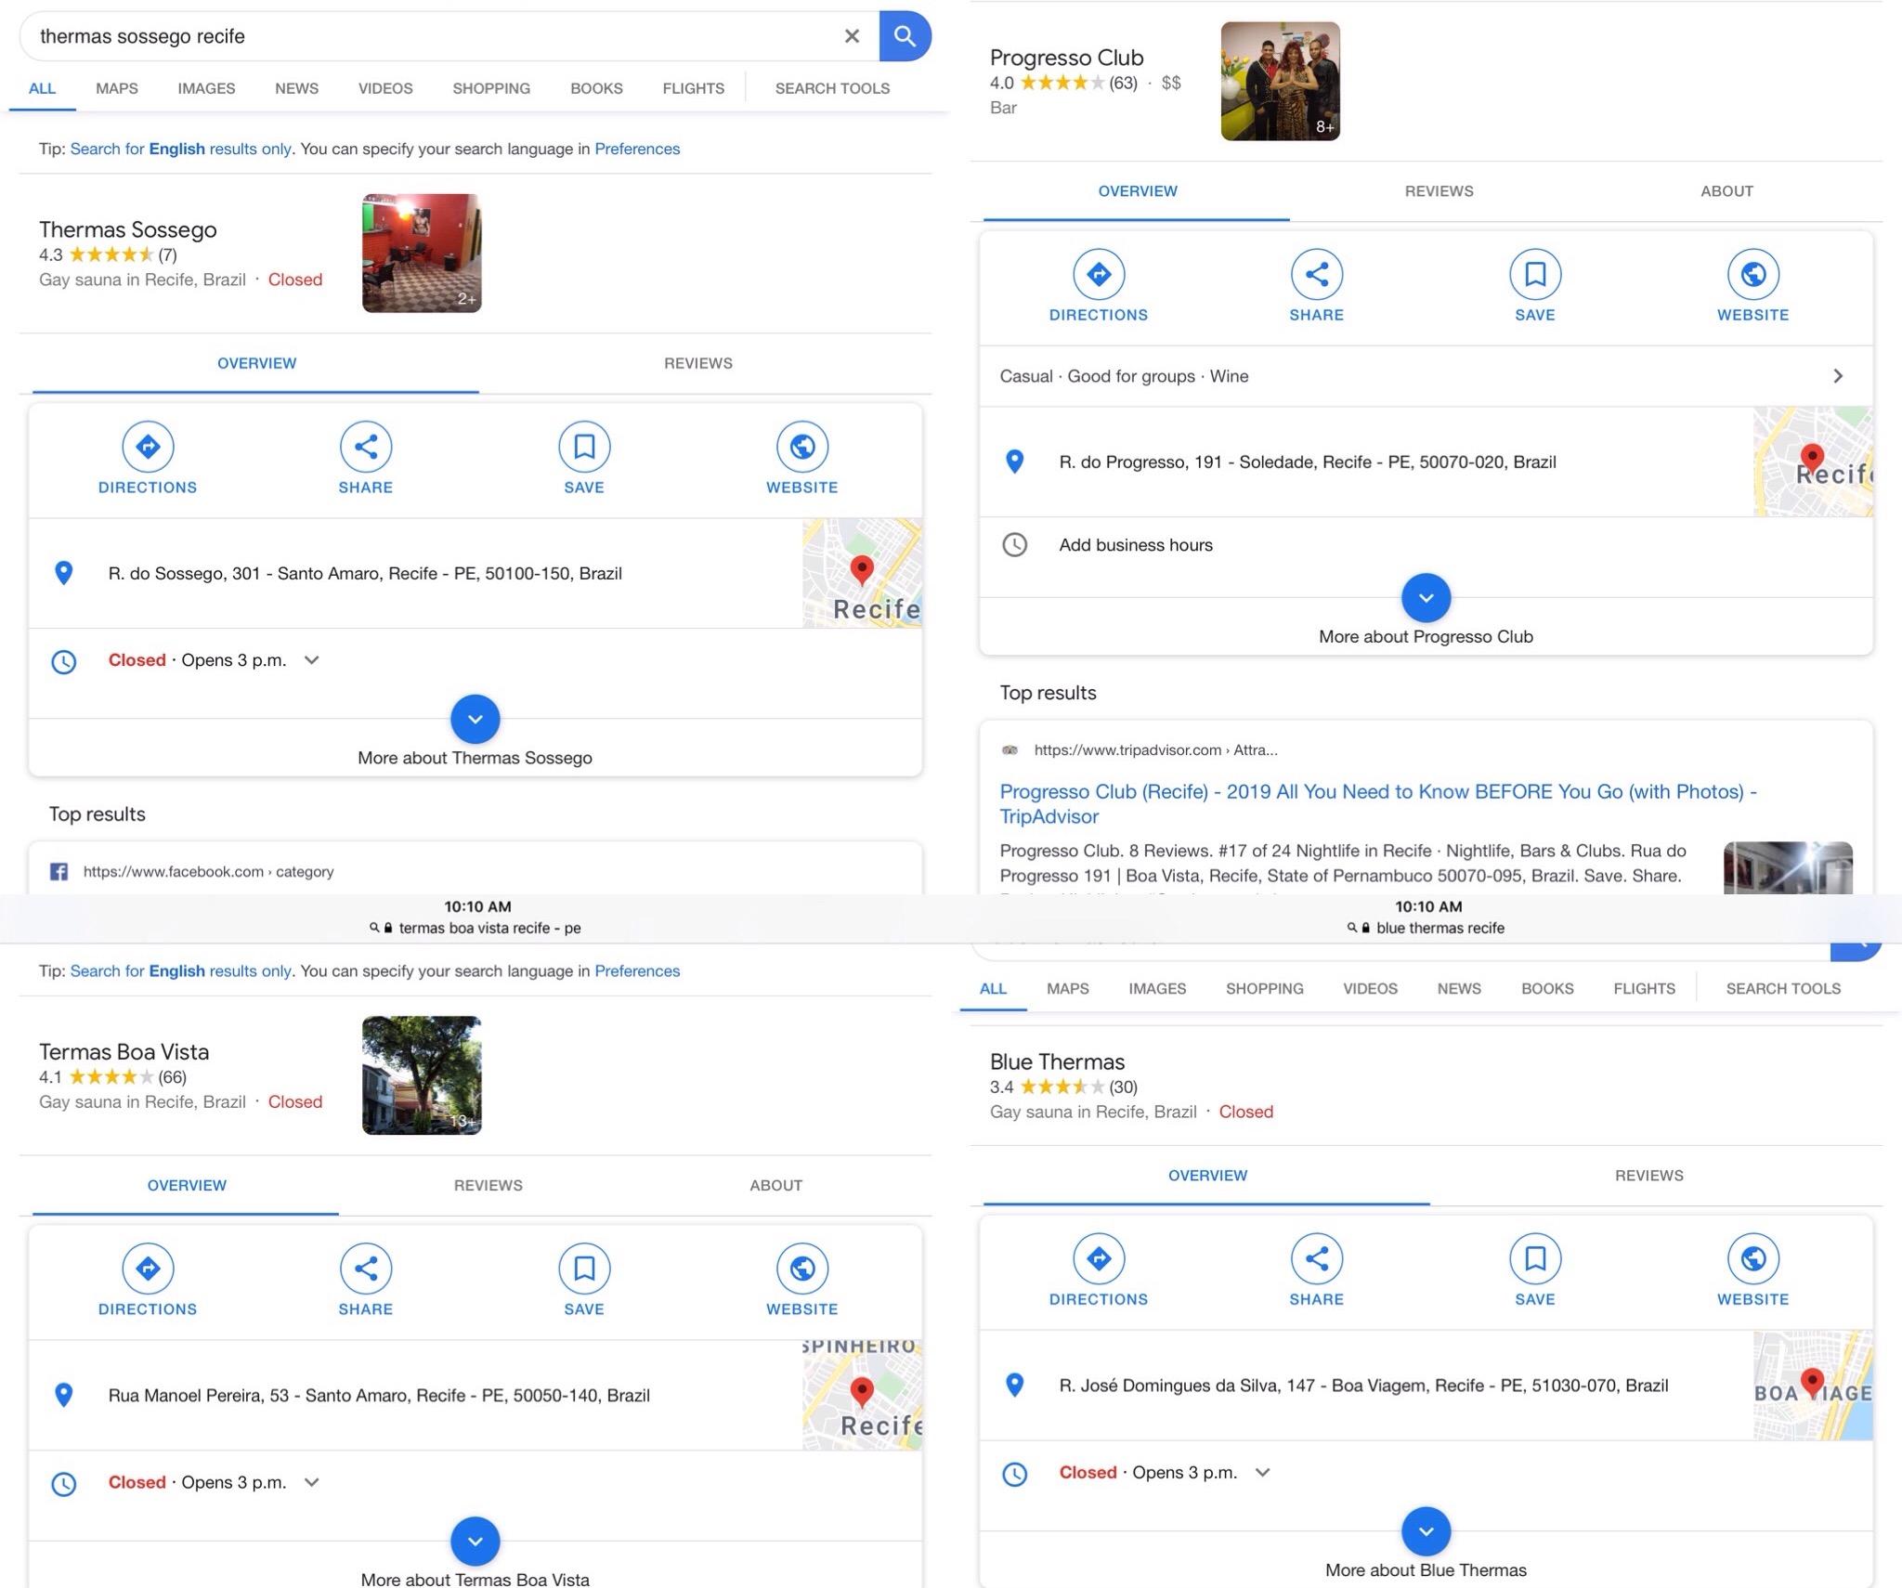The width and height of the screenshot is (1902, 1588).
Task: Open Progresso Club TripAdvisor result title
Action: 1378,803
